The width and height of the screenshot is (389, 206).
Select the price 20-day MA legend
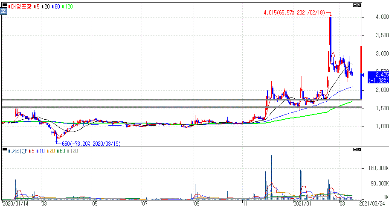click(x=46, y=7)
